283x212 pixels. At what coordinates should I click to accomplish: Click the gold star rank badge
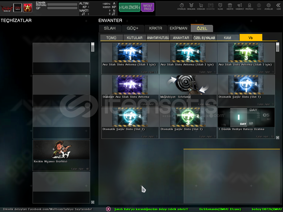tap(28, 8)
